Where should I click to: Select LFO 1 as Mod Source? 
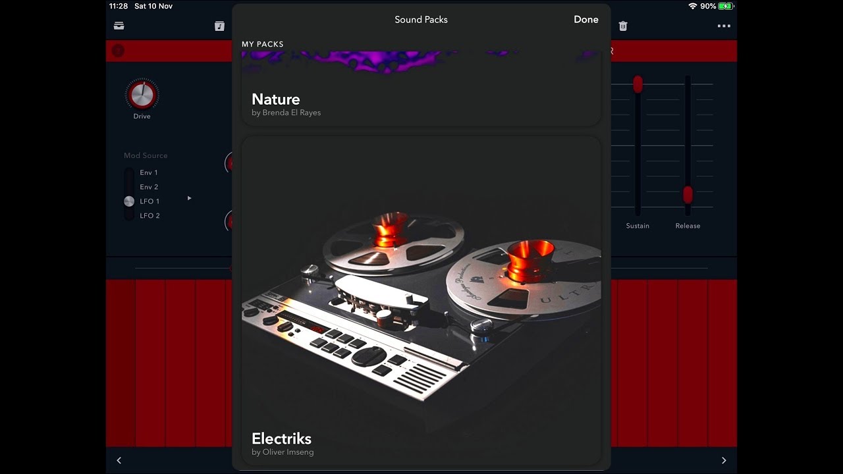pos(150,201)
